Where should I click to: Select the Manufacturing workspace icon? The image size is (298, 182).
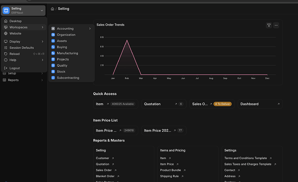tap(53, 53)
